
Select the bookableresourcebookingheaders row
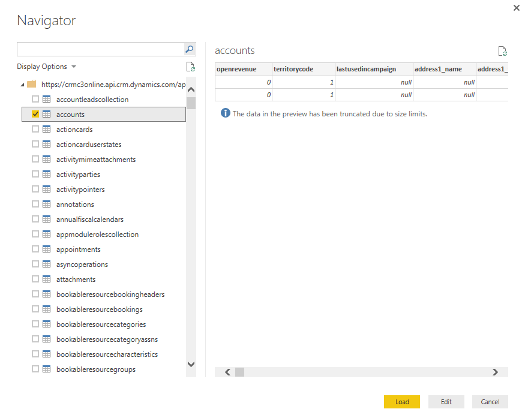tap(104, 294)
